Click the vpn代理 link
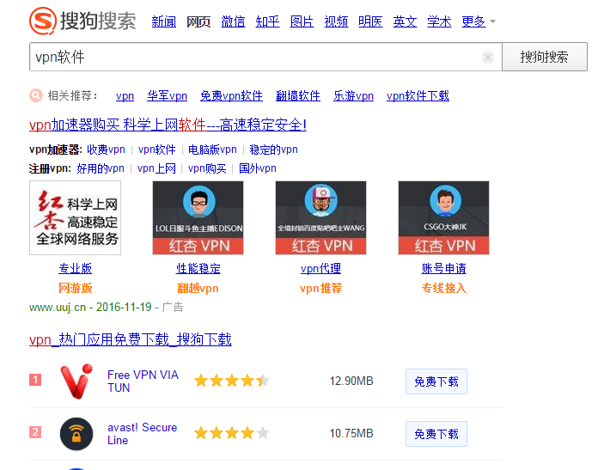Image resolution: width=604 pixels, height=470 pixels. [x=320, y=269]
